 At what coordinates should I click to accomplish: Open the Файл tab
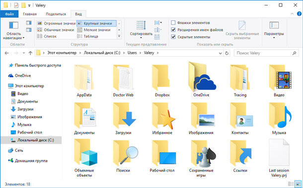click(9, 14)
